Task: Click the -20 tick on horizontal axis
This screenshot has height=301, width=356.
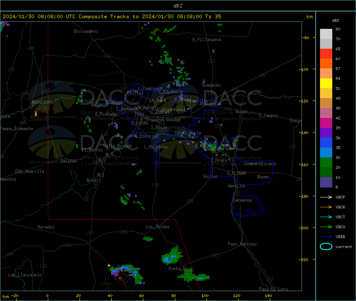Action: click(15, 295)
